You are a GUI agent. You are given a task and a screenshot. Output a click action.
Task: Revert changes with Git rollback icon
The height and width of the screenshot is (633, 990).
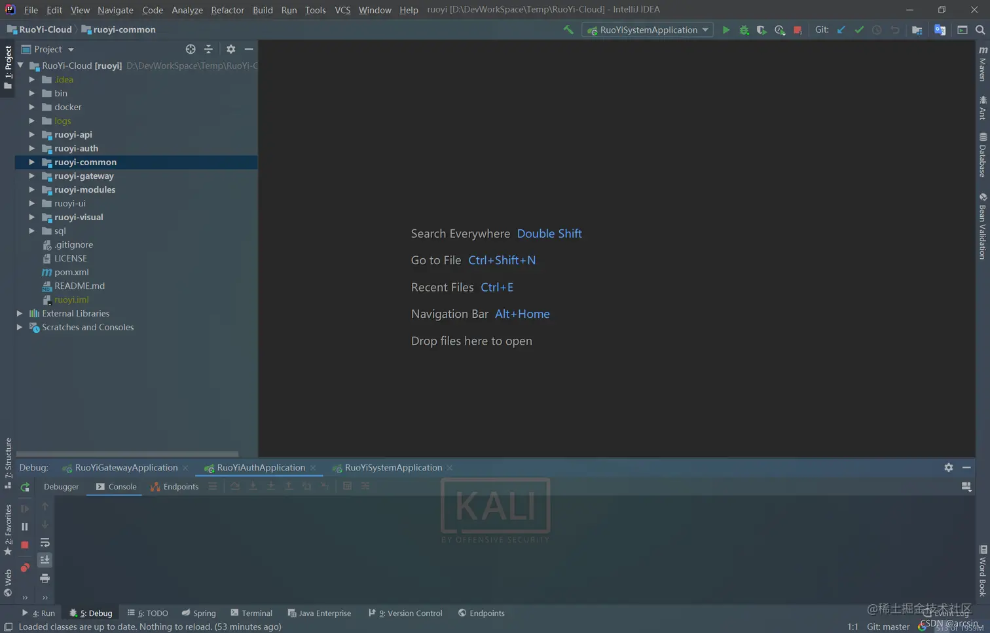895,29
